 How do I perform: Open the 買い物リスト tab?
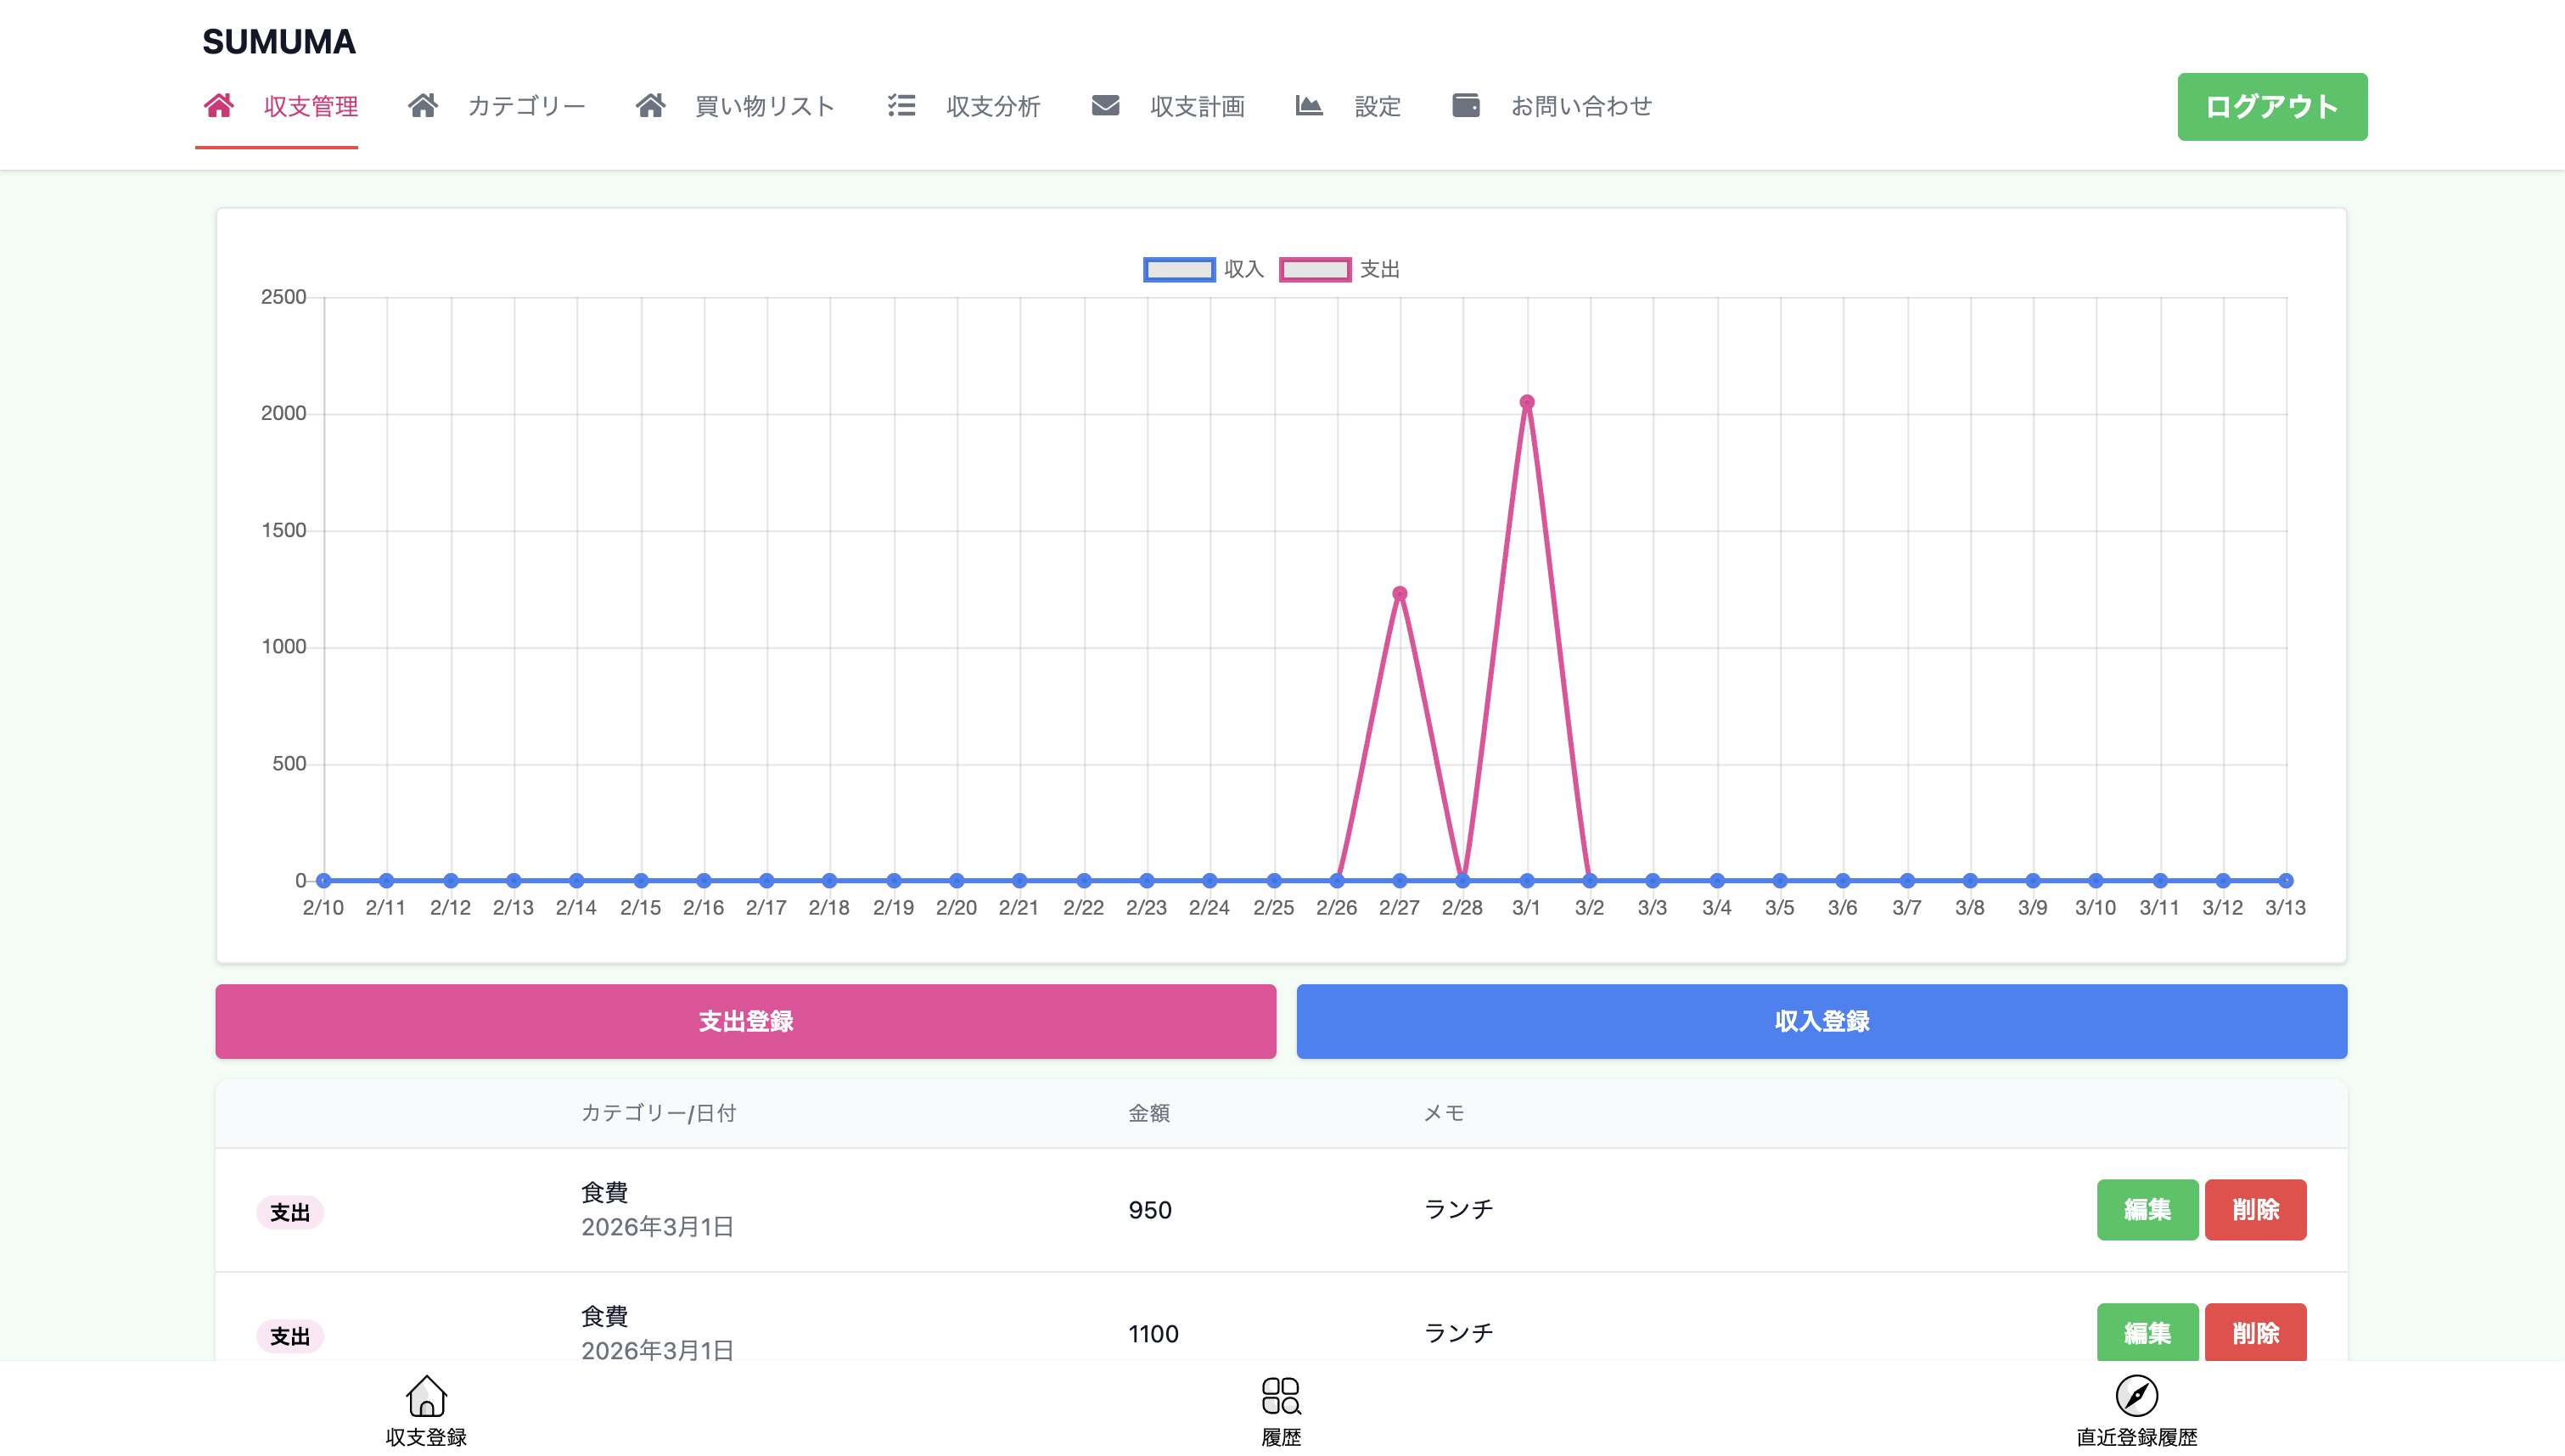tap(764, 106)
